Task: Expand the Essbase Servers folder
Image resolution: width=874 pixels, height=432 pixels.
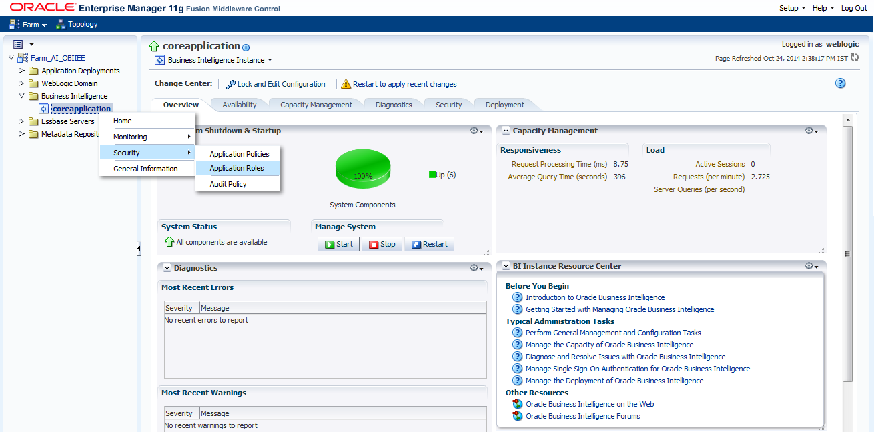Action: tap(22, 121)
